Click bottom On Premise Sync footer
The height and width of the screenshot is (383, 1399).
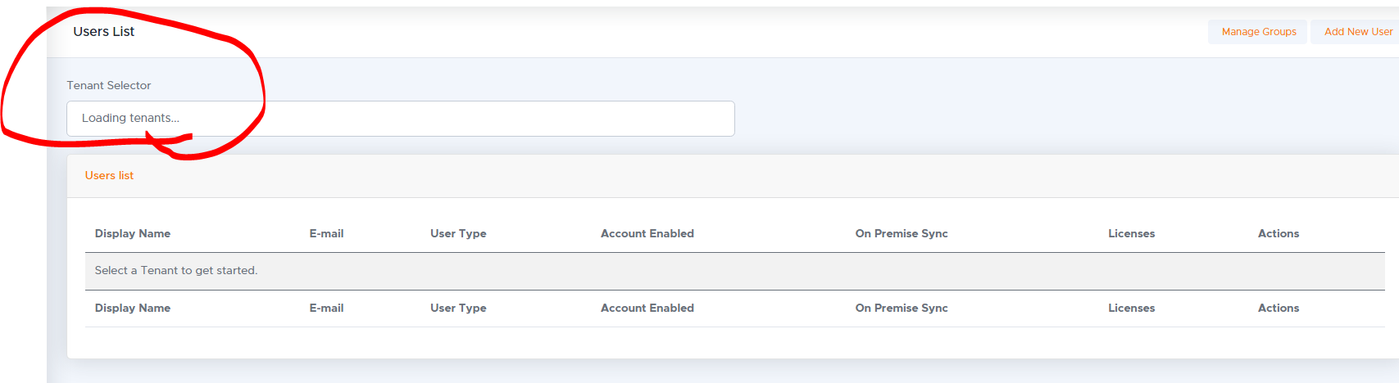[x=902, y=308]
